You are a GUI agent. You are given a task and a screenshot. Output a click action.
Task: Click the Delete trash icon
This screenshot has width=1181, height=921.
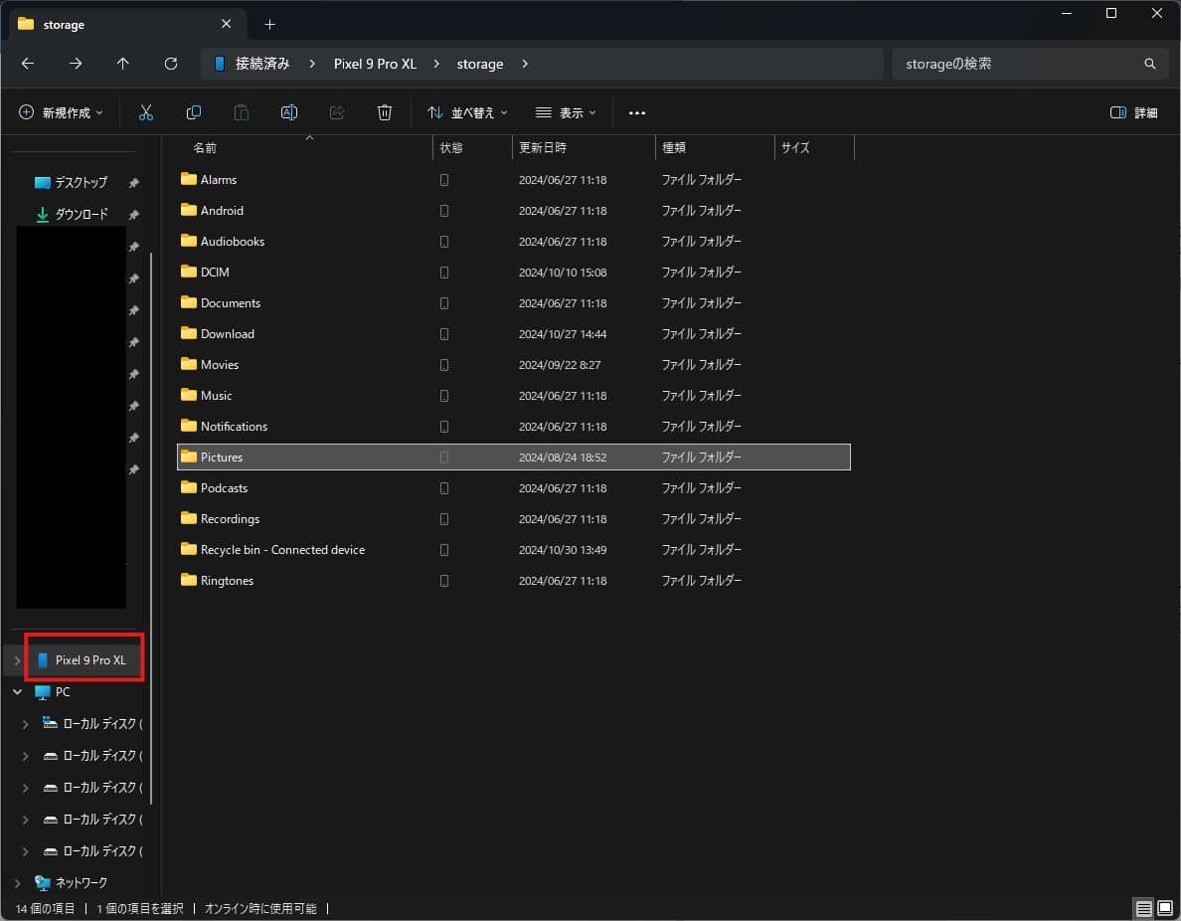pyautogui.click(x=385, y=113)
